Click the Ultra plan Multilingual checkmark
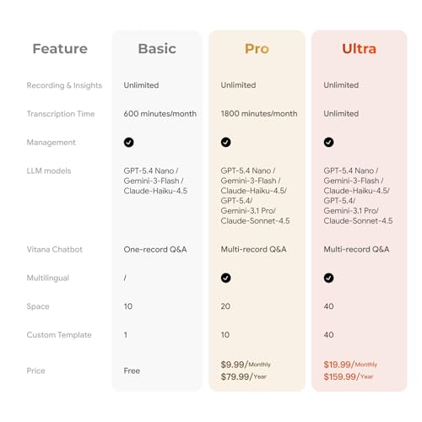The width and height of the screenshot is (422, 422). tap(328, 278)
